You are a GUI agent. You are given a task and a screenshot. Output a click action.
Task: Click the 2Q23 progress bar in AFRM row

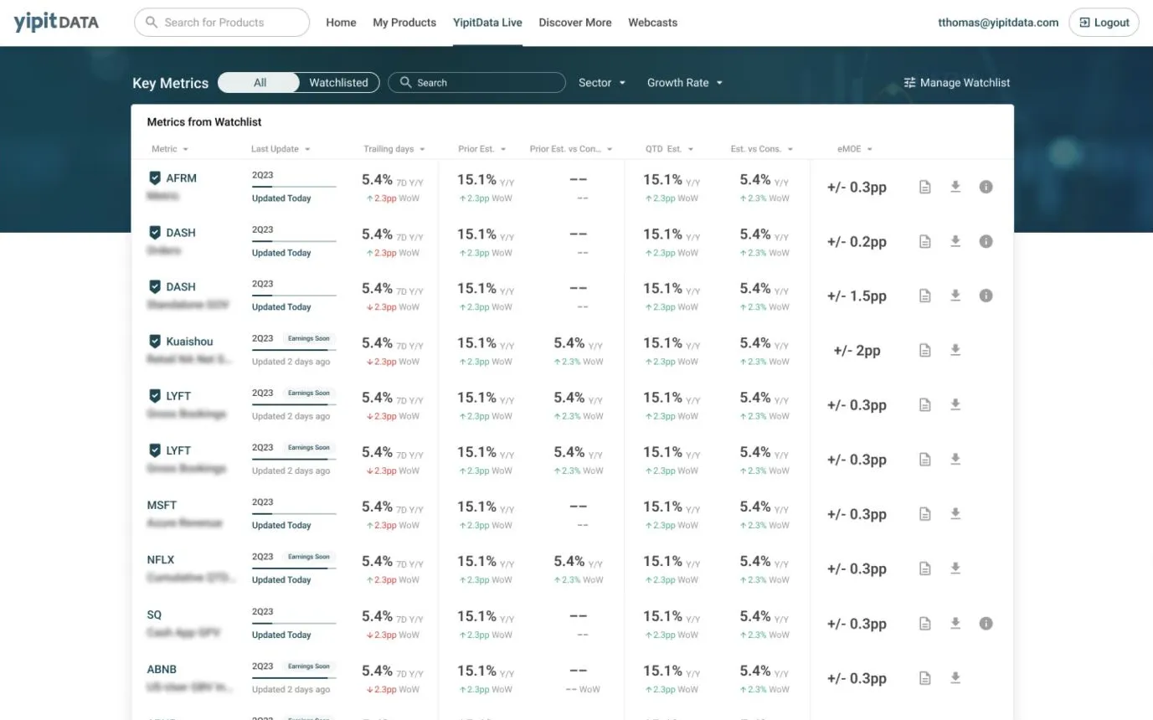[294, 187]
